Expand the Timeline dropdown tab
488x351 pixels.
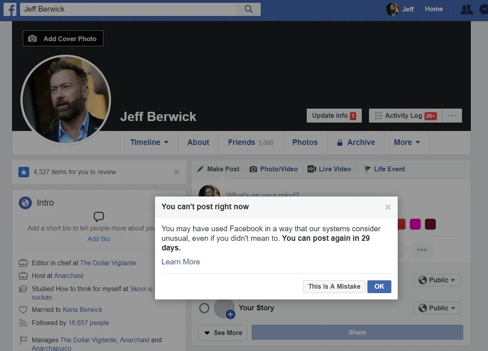click(x=149, y=143)
